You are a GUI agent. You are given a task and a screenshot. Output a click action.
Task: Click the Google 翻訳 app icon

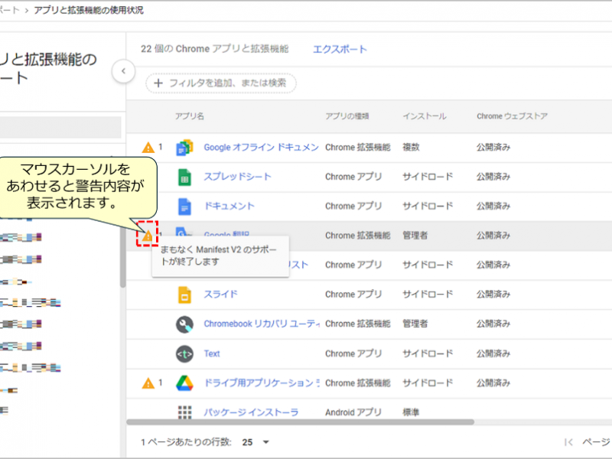click(x=184, y=232)
